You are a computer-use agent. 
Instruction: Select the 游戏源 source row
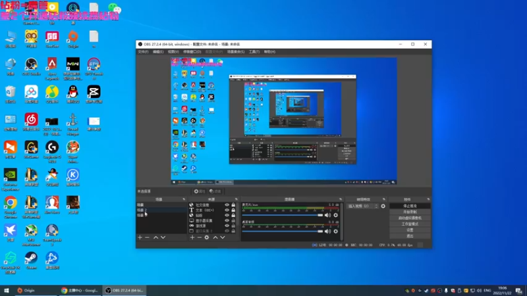(x=212, y=226)
